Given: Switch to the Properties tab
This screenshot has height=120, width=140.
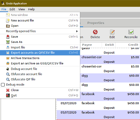Looking at the screenshot, I should tap(96, 23).
